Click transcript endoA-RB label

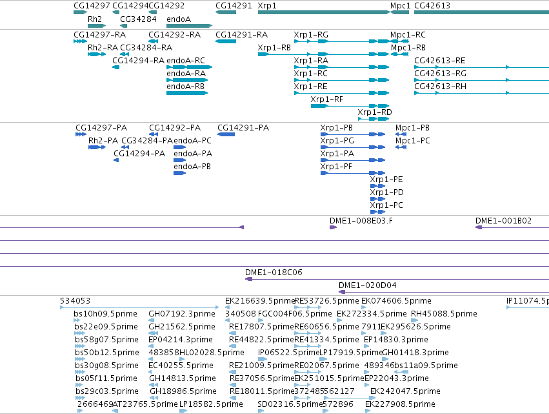(186, 87)
